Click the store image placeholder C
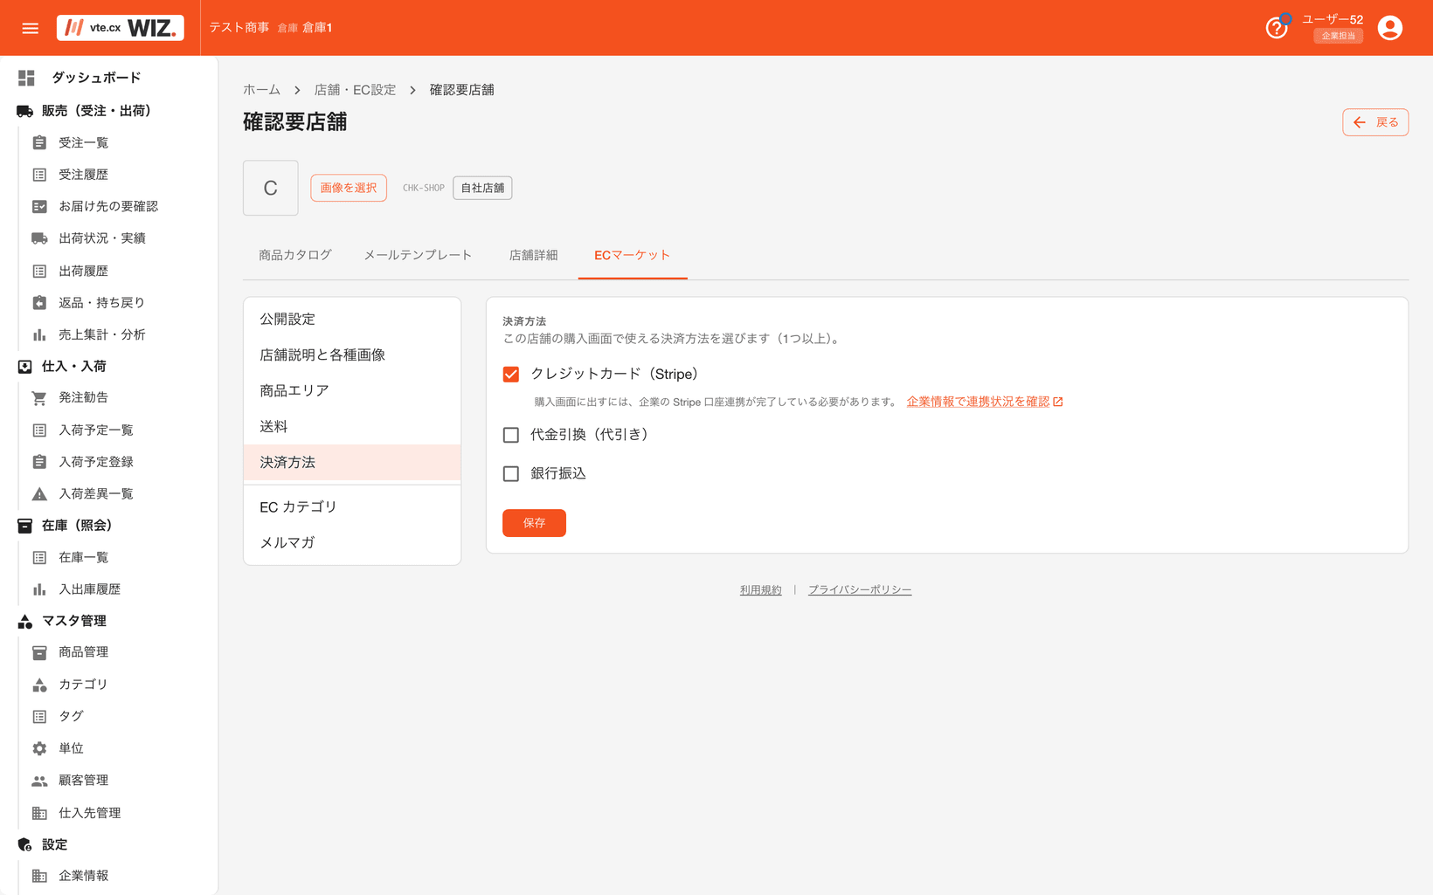Image resolution: width=1433 pixels, height=895 pixels. 271,188
